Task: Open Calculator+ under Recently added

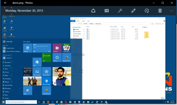Action: click(x=7, y=58)
